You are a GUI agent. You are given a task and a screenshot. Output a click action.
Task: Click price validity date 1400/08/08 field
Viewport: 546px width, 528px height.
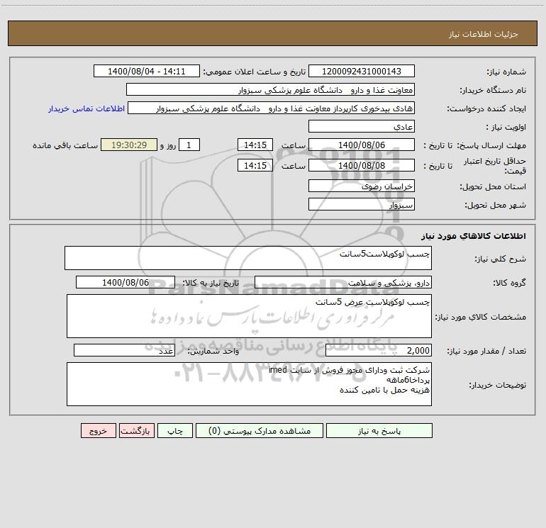[x=362, y=165]
